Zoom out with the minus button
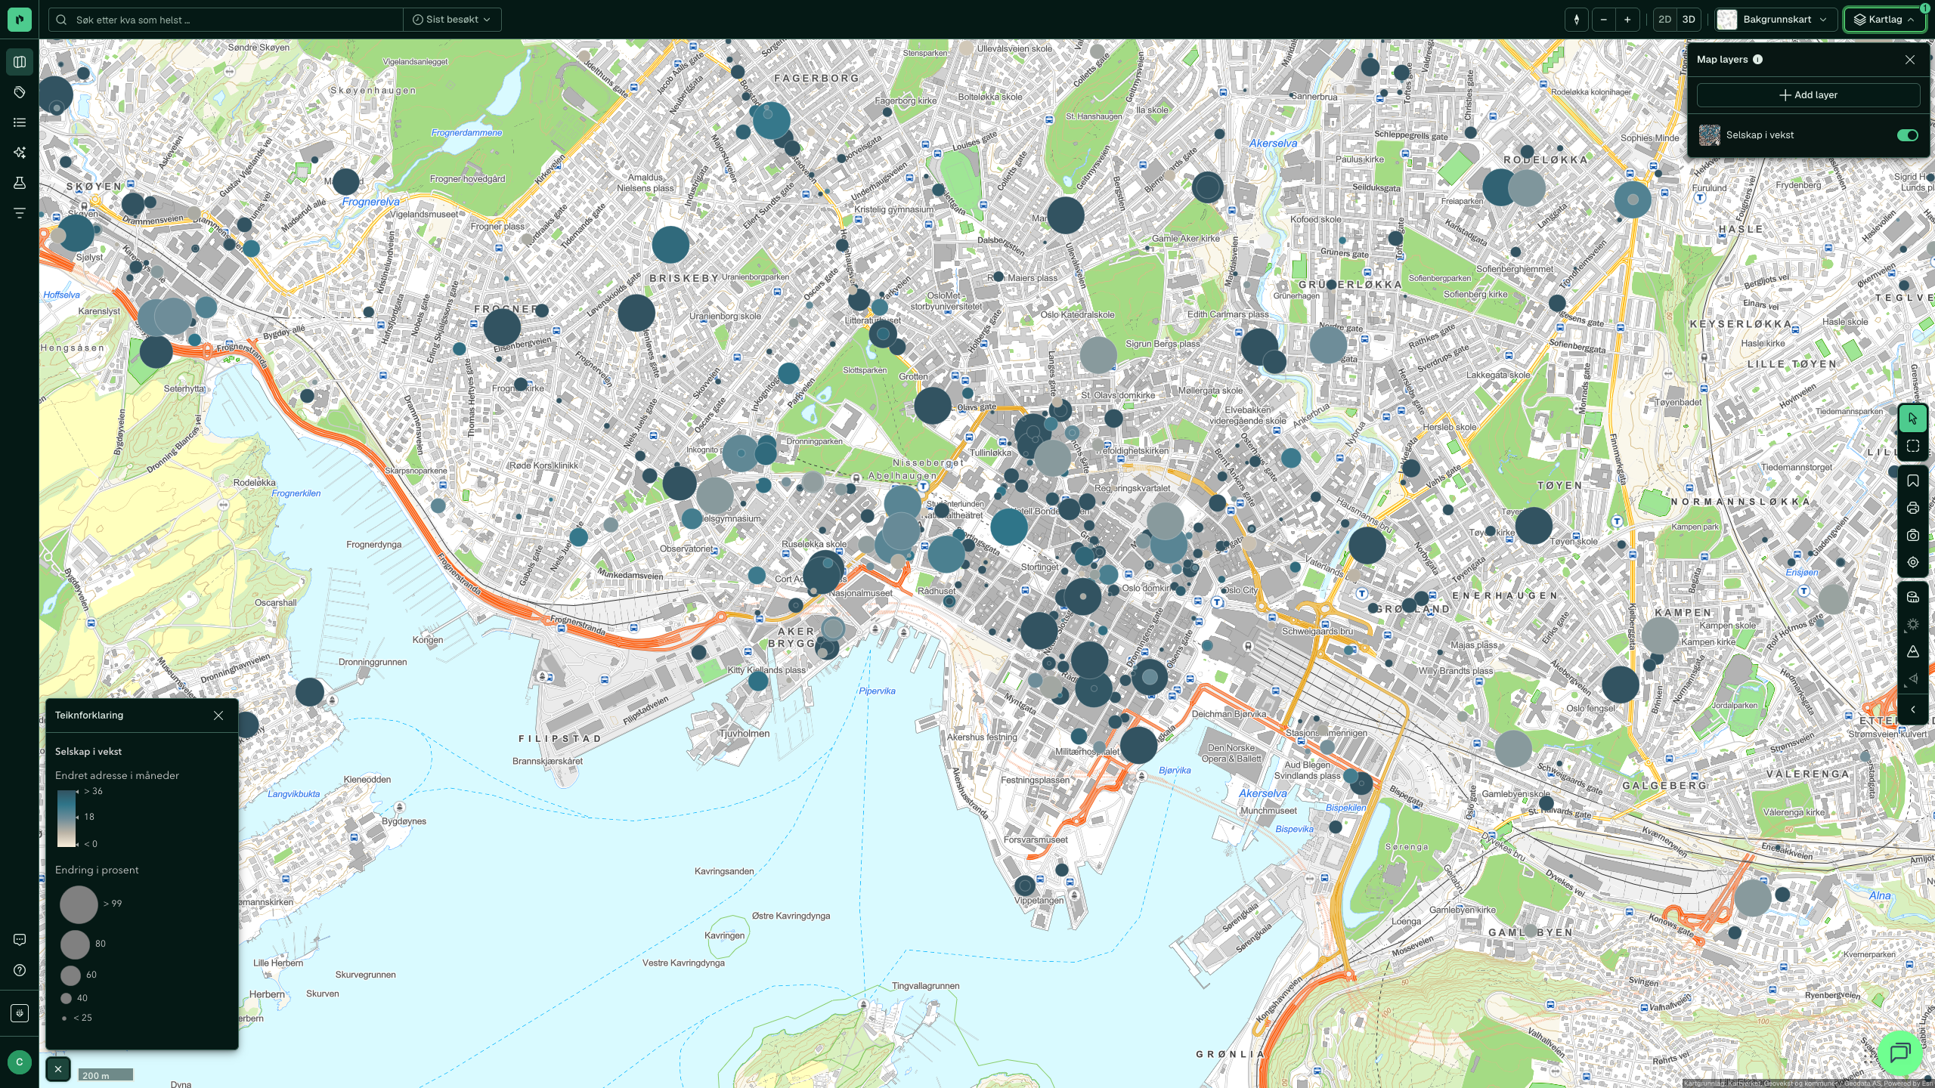This screenshot has height=1088, width=1935. click(1603, 20)
